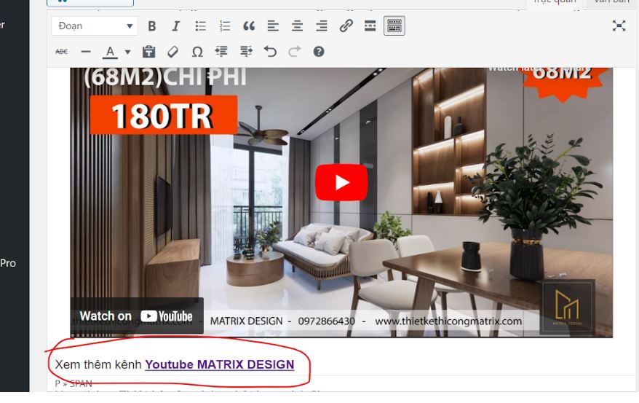Switch to the Văn bản tab
The height and width of the screenshot is (403, 639).
click(611, 2)
